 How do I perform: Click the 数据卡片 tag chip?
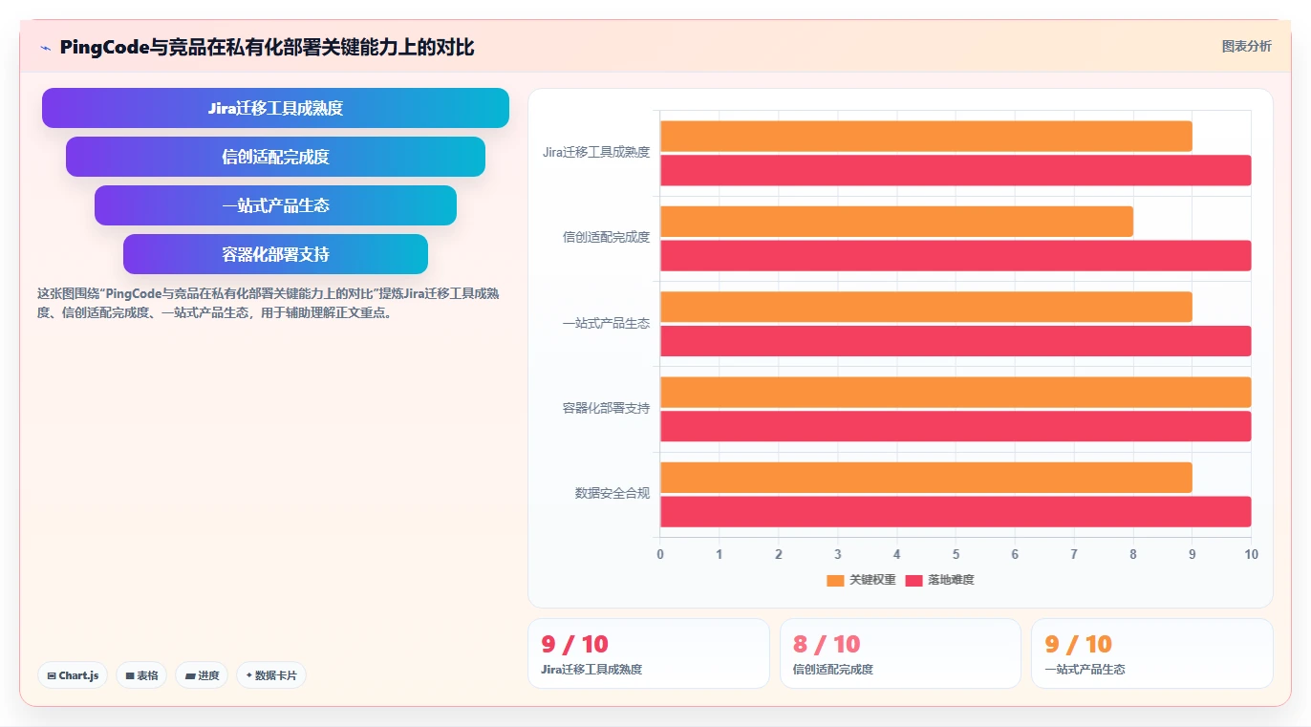270,675
